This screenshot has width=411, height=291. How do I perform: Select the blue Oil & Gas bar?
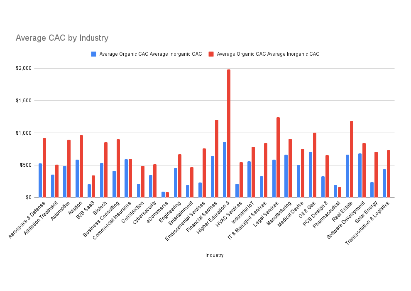(x=311, y=175)
